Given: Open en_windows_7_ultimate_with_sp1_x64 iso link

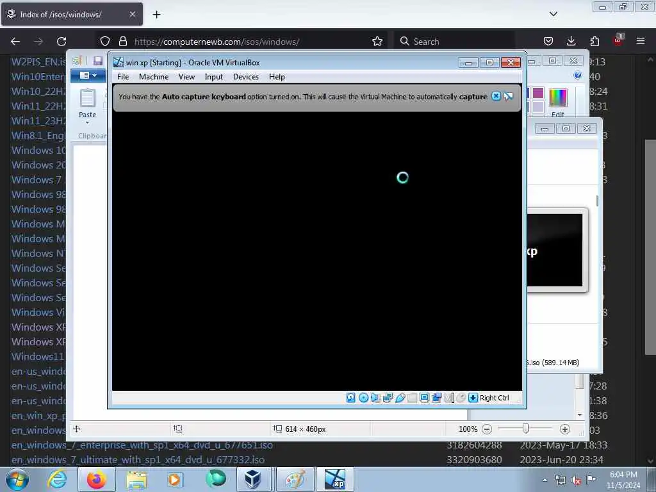Looking at the screenshot, I should coord(138,460).
